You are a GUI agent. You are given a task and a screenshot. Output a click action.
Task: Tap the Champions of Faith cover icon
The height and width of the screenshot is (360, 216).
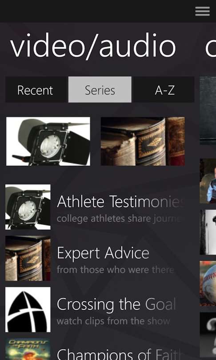tap(28, 349)
